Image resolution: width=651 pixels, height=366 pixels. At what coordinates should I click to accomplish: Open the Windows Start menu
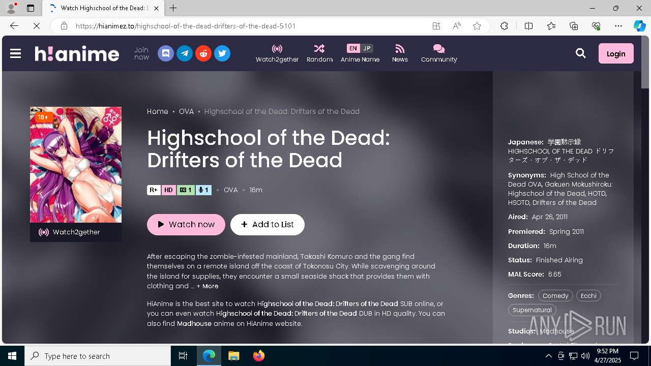12,356
